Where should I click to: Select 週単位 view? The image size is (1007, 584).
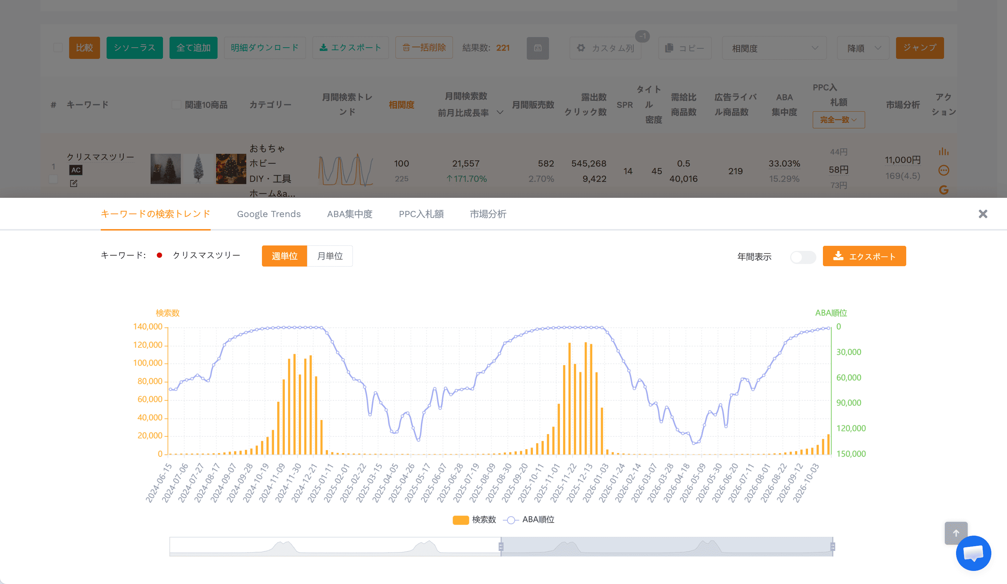(x=284, y=256)
